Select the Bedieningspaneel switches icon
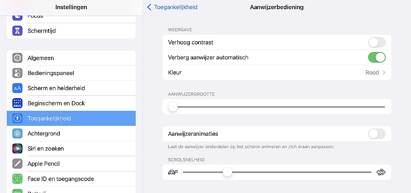 pos(17,73)
